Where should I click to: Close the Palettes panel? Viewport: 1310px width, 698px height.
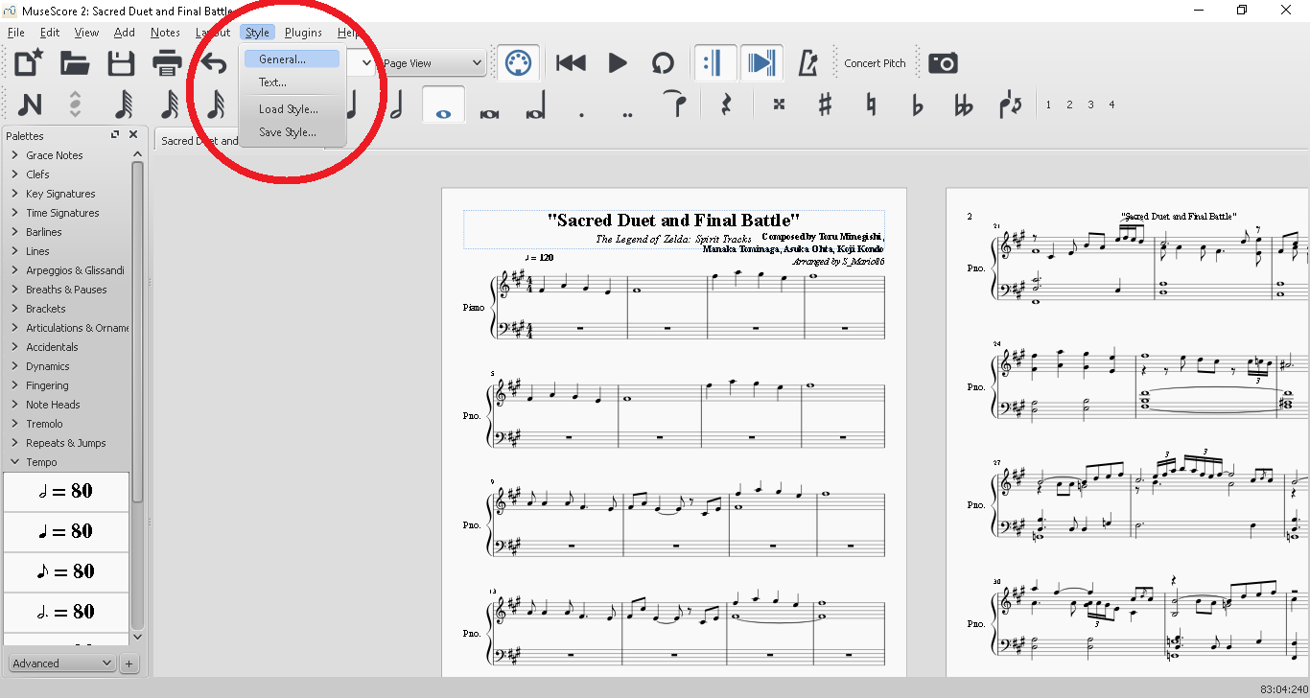click(133, 135)
